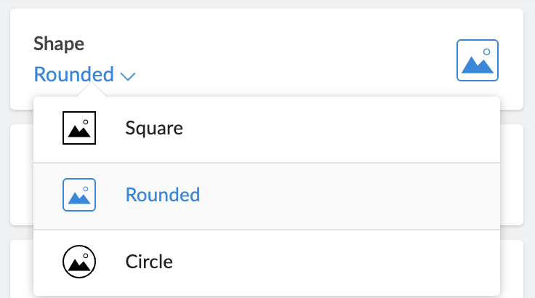535x298 pixels.
Task: Click the blue Rounded dropdown value under Shape
Action: click(x=74, y=74)
